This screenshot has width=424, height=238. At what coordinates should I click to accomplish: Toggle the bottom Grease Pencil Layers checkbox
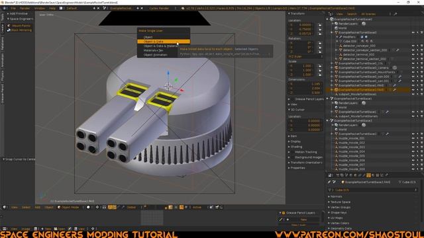point(284,213)
